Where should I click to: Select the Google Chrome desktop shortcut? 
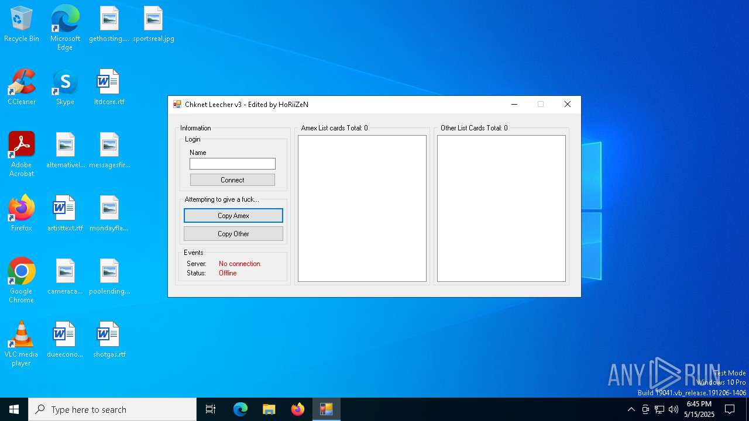pyautogui.click(x=22, y=281)
